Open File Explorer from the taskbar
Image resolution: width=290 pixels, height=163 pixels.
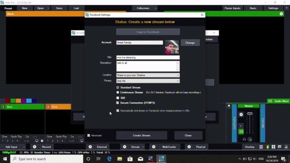pos(120,159)
